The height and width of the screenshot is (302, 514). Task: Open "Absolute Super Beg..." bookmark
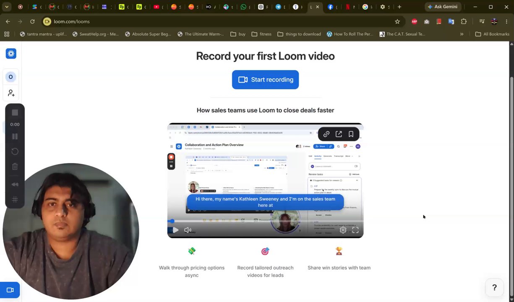148,34
